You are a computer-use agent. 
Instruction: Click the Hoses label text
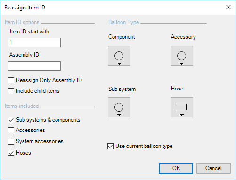coord(24,153)
